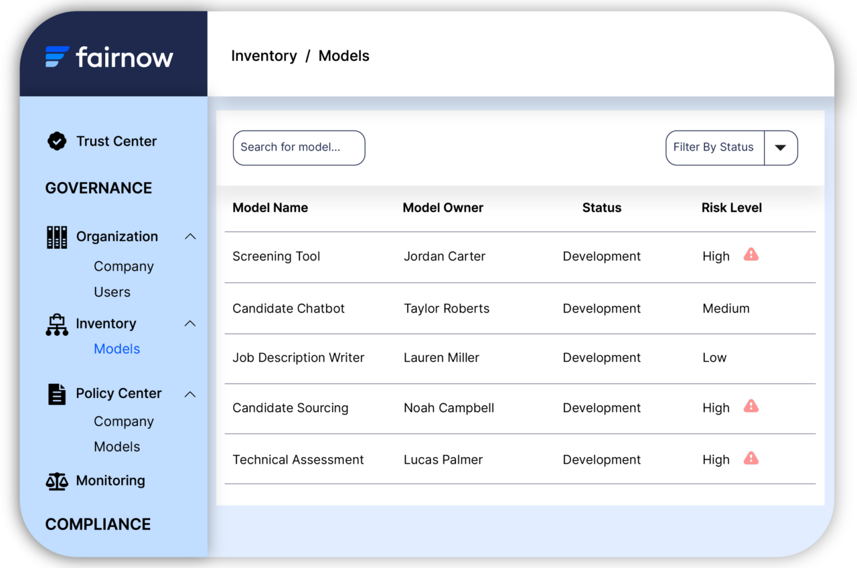Viewport: 857px width, 568px height.
Task: Open Models under Inventory
Action: 117,349
